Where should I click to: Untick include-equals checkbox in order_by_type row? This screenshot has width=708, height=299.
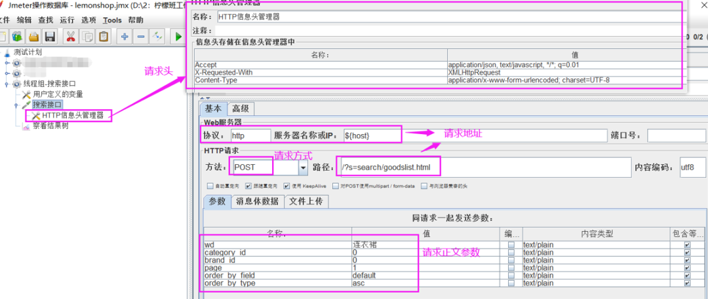pyautogui.click(x=687, y=283)
